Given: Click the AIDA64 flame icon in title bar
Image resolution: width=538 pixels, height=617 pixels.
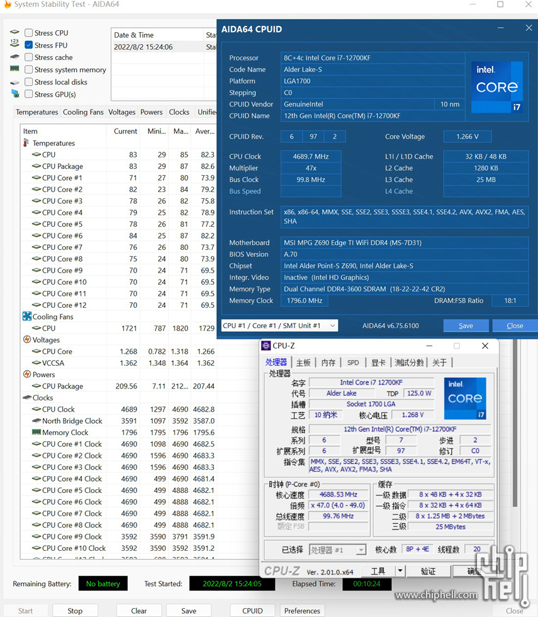Looking at the screenshot, I should [x=7, y=4].
